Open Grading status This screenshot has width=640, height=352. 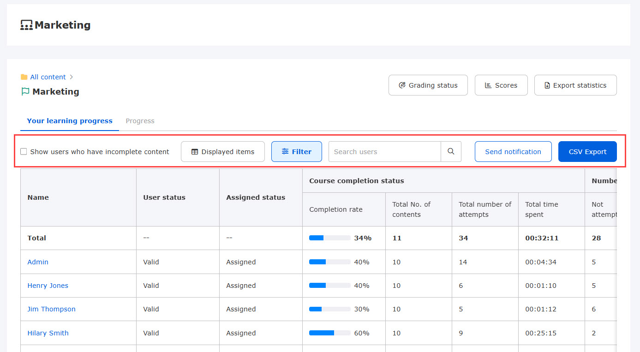(428, 85)
